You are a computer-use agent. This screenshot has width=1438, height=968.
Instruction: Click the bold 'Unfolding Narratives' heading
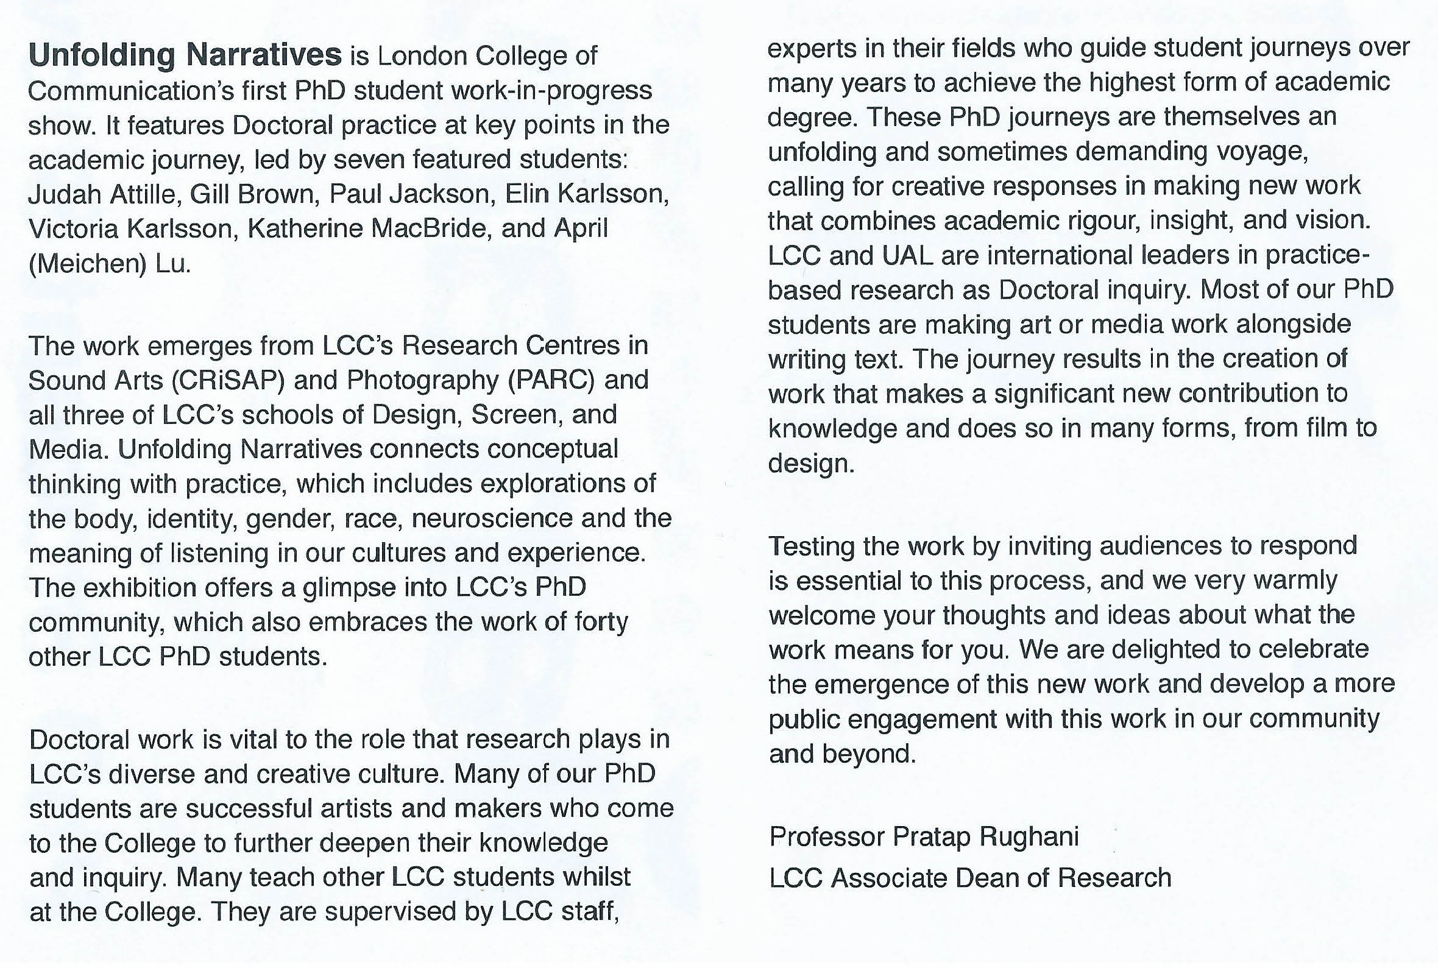pos(185,55)
